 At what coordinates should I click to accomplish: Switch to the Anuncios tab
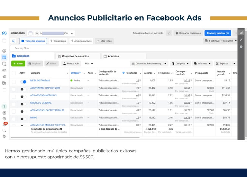pos(124,56)
